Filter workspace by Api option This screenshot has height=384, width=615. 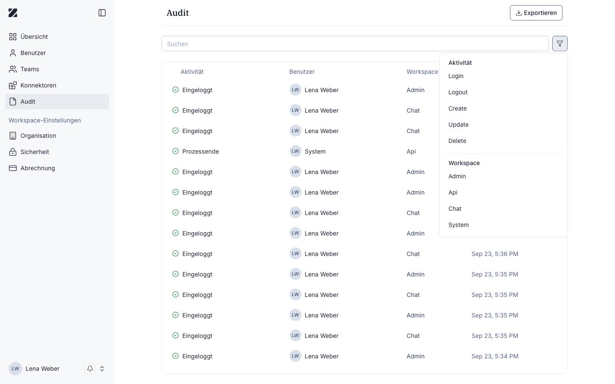[504, 192]
